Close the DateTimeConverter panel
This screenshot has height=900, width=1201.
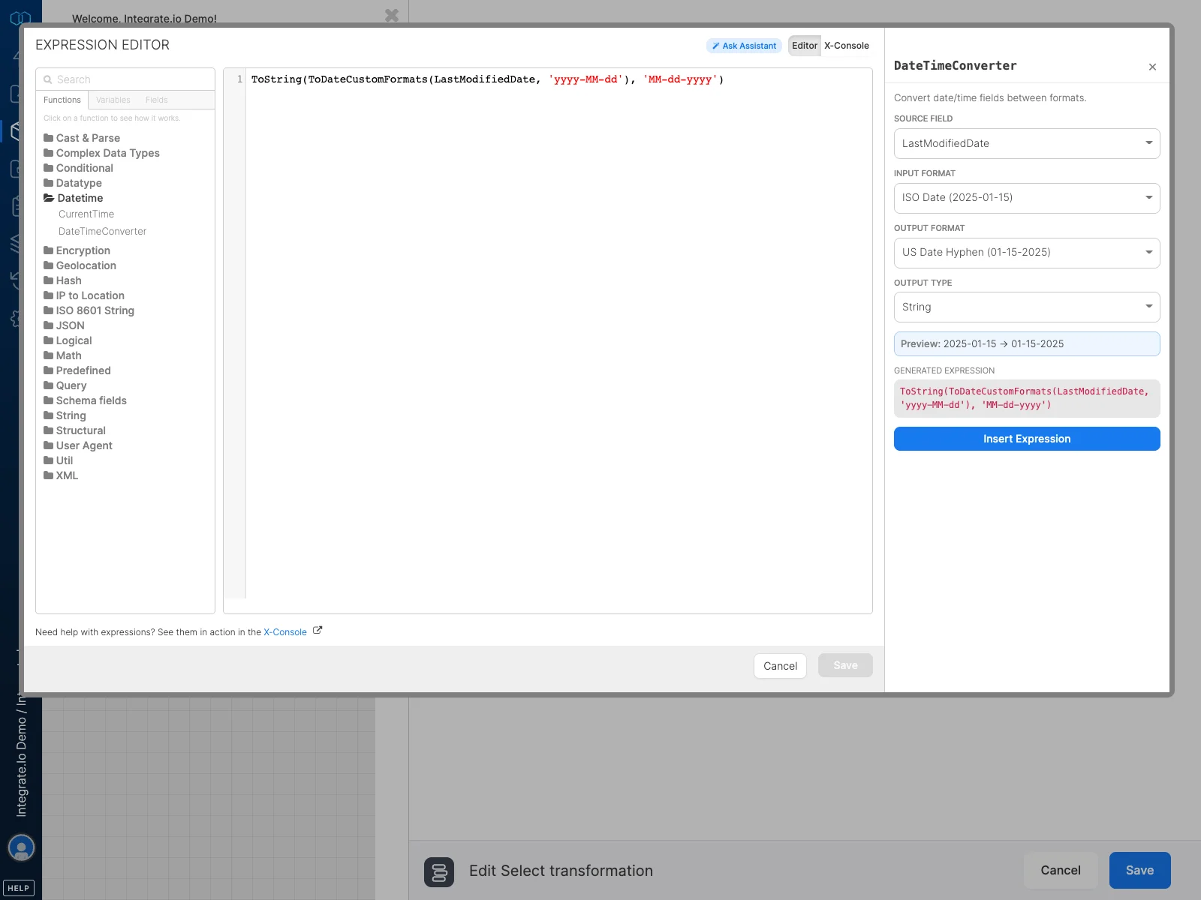click(1152, 67)
